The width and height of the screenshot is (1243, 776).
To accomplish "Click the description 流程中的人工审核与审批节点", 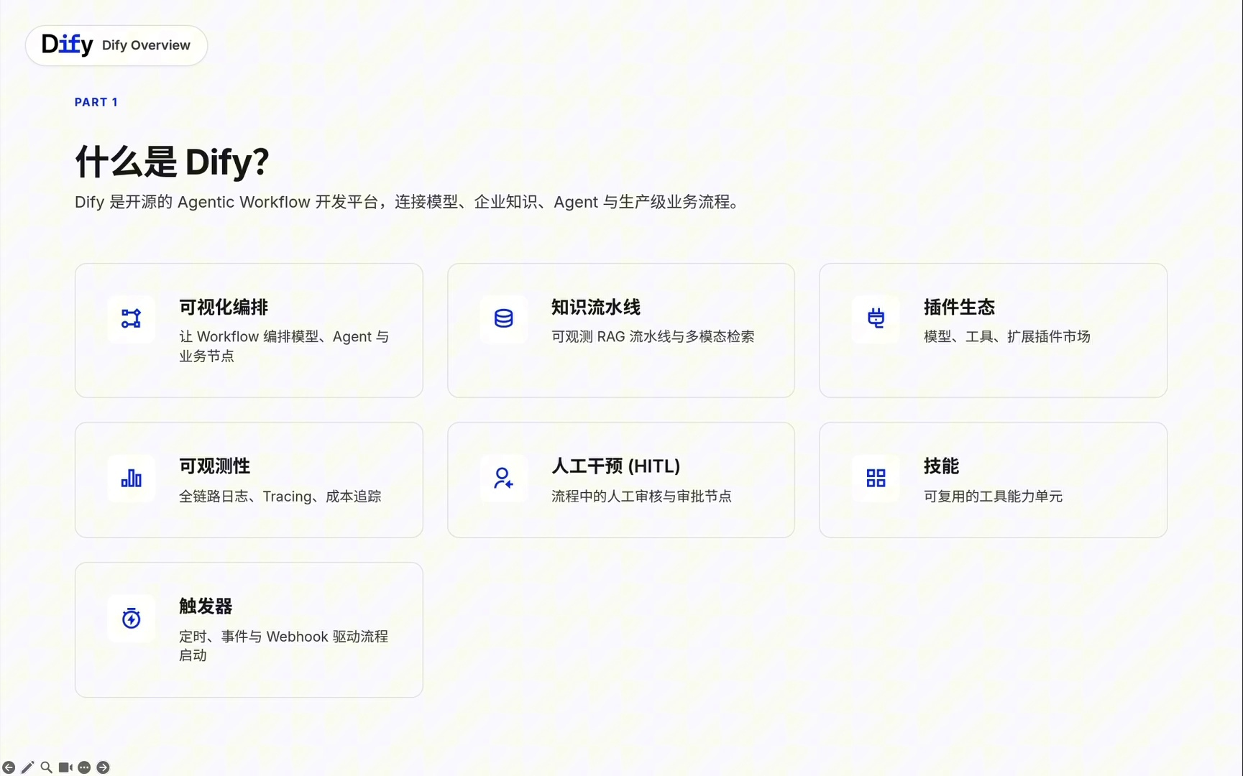I will (x=641, y=496).
